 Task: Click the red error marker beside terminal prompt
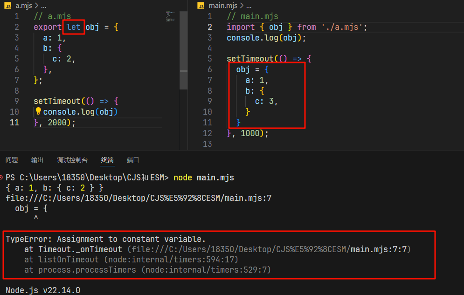point(1,178)
